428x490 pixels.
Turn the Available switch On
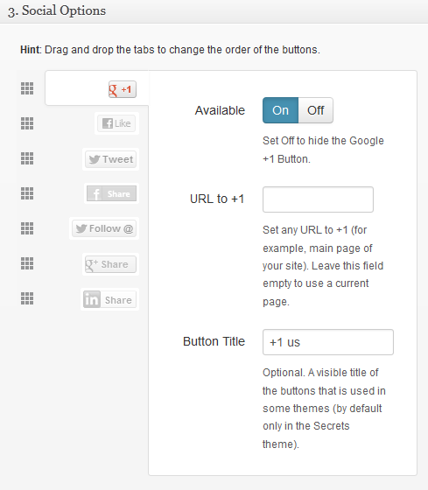pos(280,110)
